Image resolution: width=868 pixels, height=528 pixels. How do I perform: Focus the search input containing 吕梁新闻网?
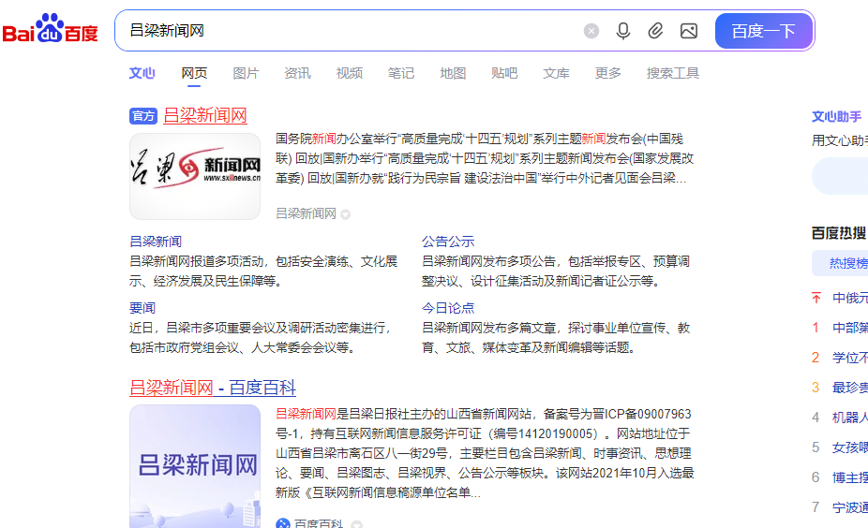point(349,30)
